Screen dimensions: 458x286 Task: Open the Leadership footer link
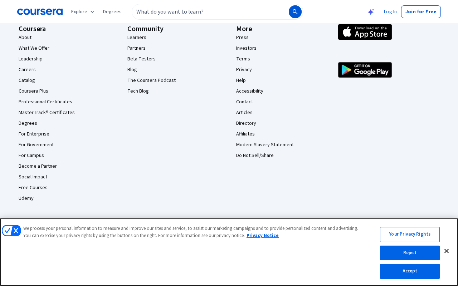tap(30, 59)
